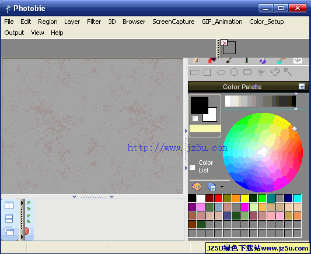The width and height of the screenshot is (311, 254).
Task: Click the small default-colors reset box
Action: pyautogui.click(x=195, y=118)
